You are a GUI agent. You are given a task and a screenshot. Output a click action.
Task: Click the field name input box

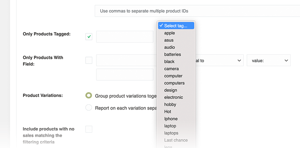(125, 61)
